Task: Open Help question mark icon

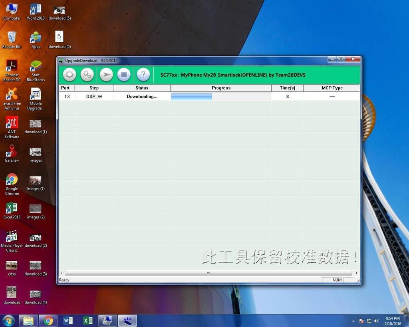Action: 143,75
